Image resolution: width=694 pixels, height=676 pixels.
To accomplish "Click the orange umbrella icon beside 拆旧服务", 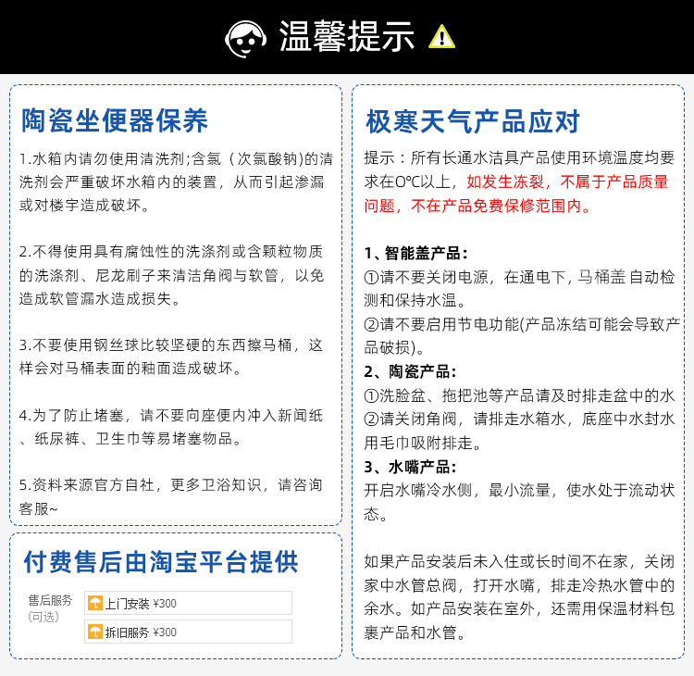I will tap(94, 632).
